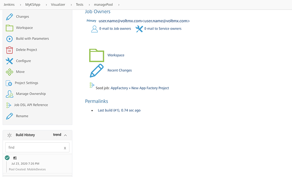
Task: Click the E-mail to Job owners person icon
Action: click(x=94, y=29)
